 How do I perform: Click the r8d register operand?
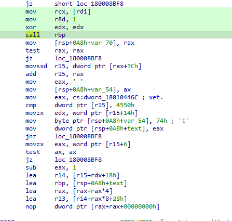tap(60, 19)
